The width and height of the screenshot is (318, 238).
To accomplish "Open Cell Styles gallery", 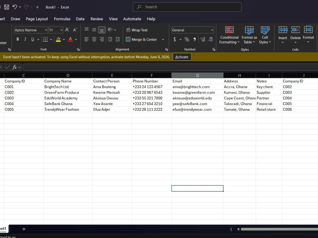I will click(265, 35).
